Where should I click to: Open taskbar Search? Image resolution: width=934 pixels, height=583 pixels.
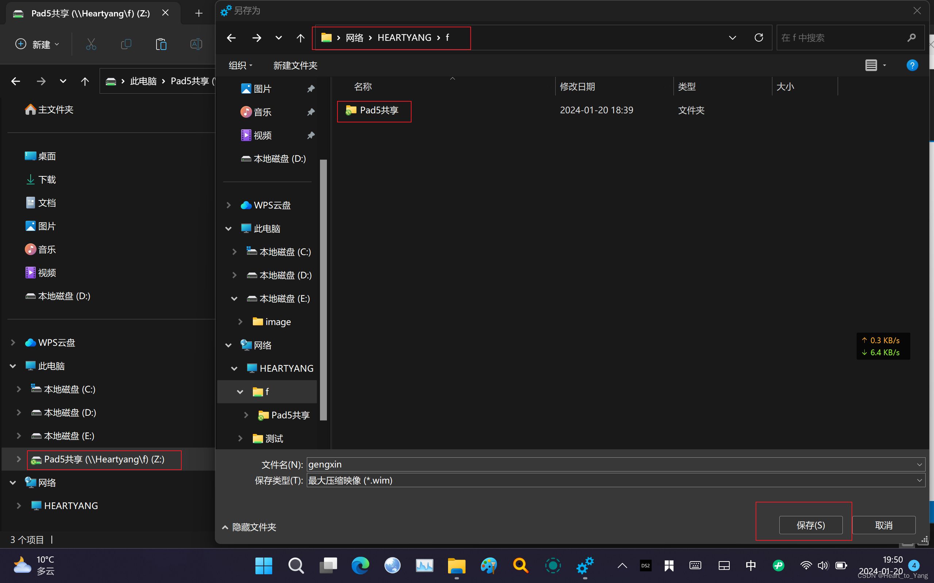pyautogui.click(x=296, y=566)
